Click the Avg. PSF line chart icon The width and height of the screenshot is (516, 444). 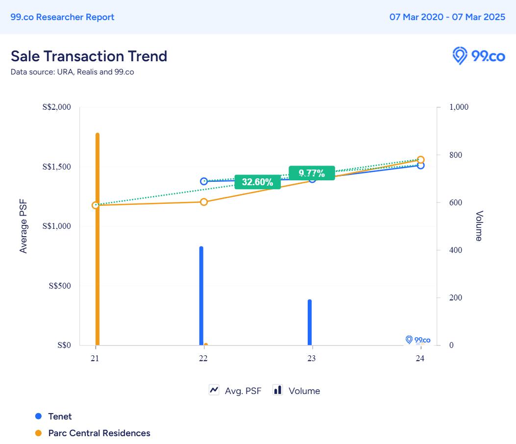214,390
